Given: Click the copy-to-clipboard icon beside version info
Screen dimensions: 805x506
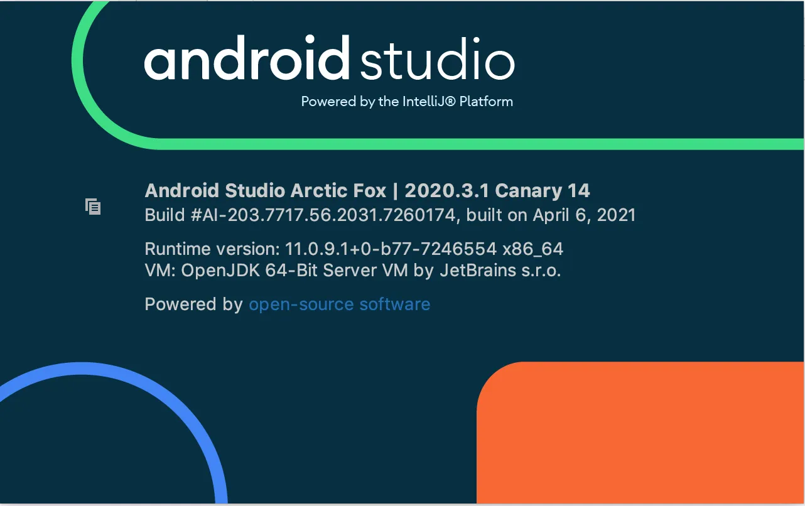Looking at the screenshot, I should [x=93, y=207].
